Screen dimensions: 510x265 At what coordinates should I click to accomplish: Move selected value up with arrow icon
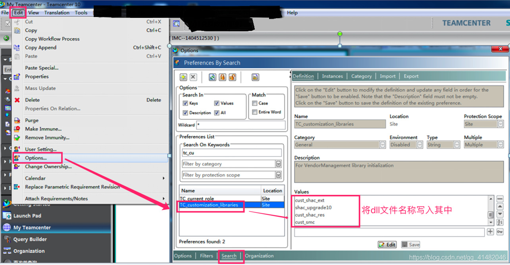click(500, 207)
